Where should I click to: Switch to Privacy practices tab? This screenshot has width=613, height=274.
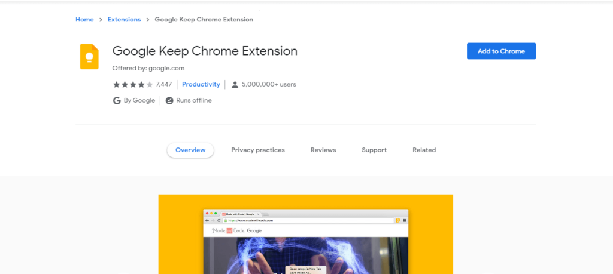click(258, 150)
